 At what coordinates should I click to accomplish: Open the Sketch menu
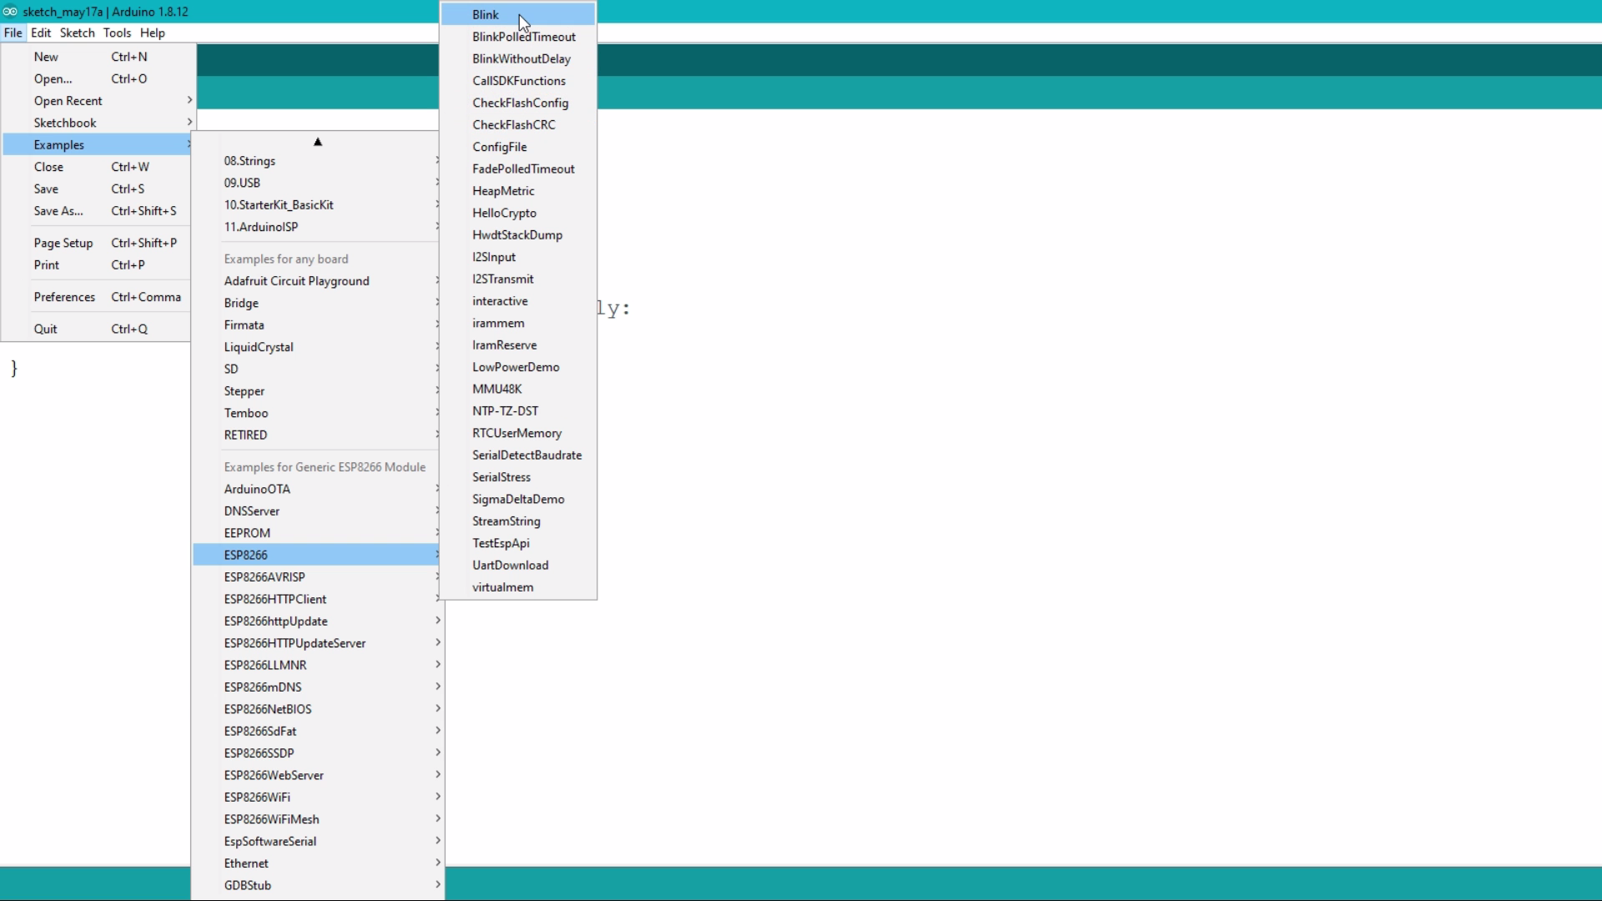[x=77, y=33]
